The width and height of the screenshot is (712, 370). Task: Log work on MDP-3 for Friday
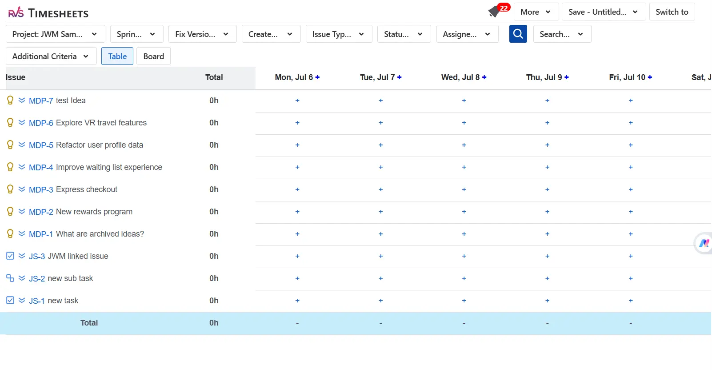[x=631, y=189]
